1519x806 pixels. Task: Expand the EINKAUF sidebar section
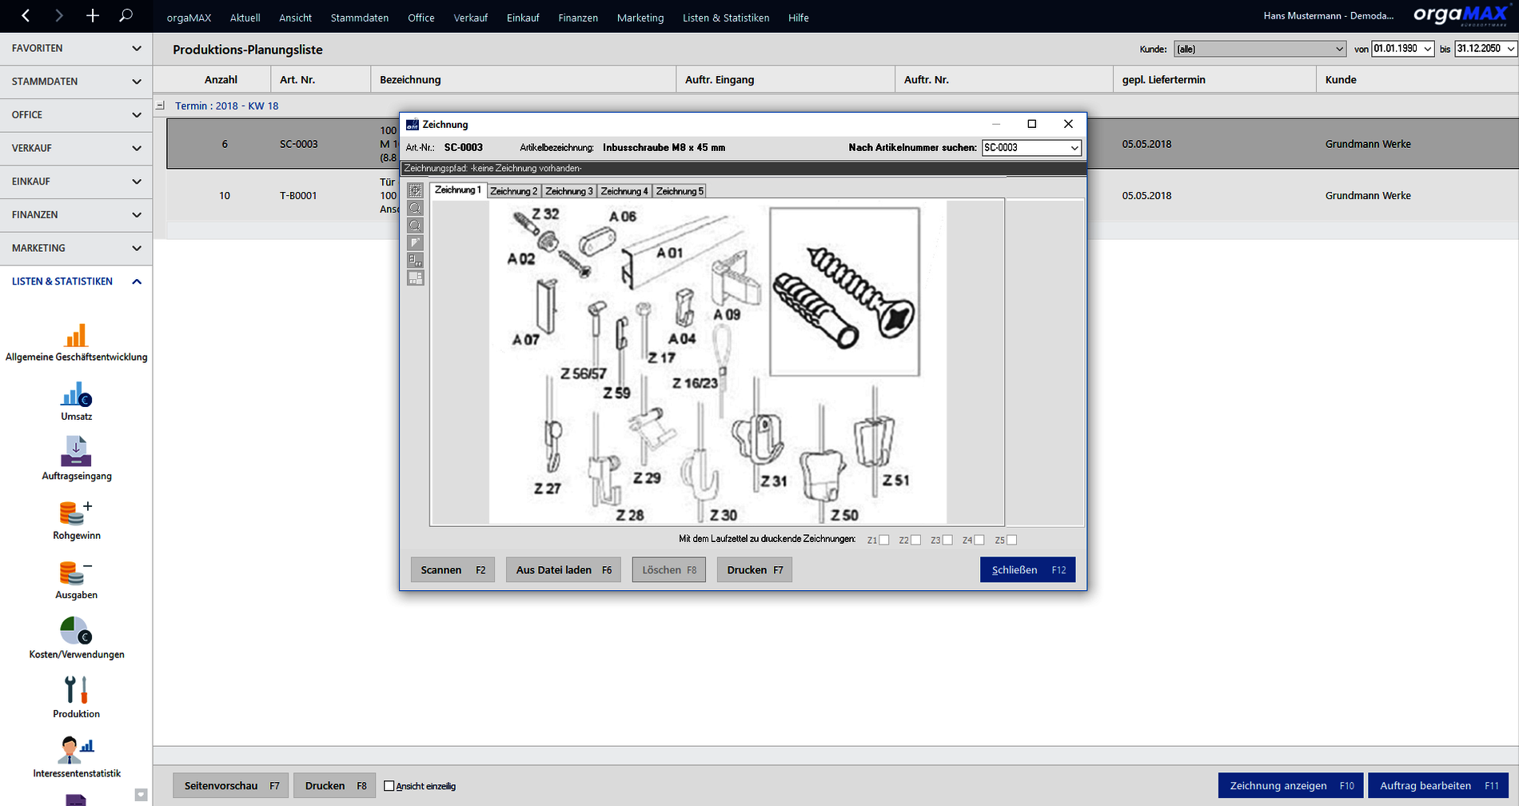[76, 182]
